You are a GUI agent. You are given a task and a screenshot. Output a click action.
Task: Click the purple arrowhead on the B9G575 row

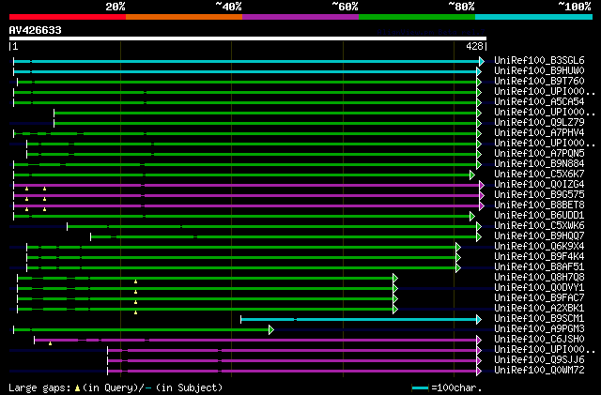[482, 196]
